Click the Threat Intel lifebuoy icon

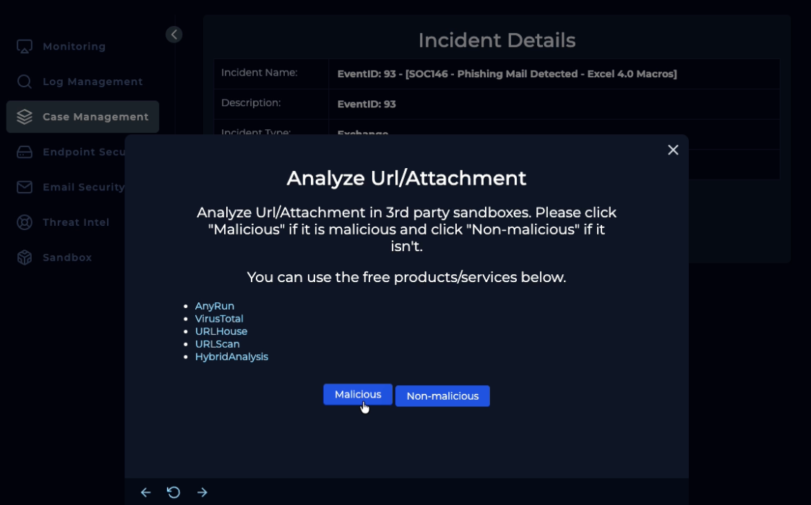(x=25, y=222)
